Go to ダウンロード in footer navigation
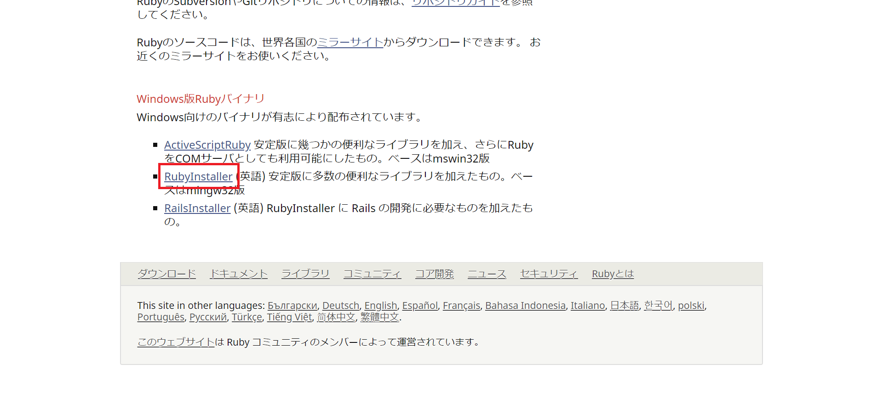Screen dimensions: 883x398 (x=167, y=274)
